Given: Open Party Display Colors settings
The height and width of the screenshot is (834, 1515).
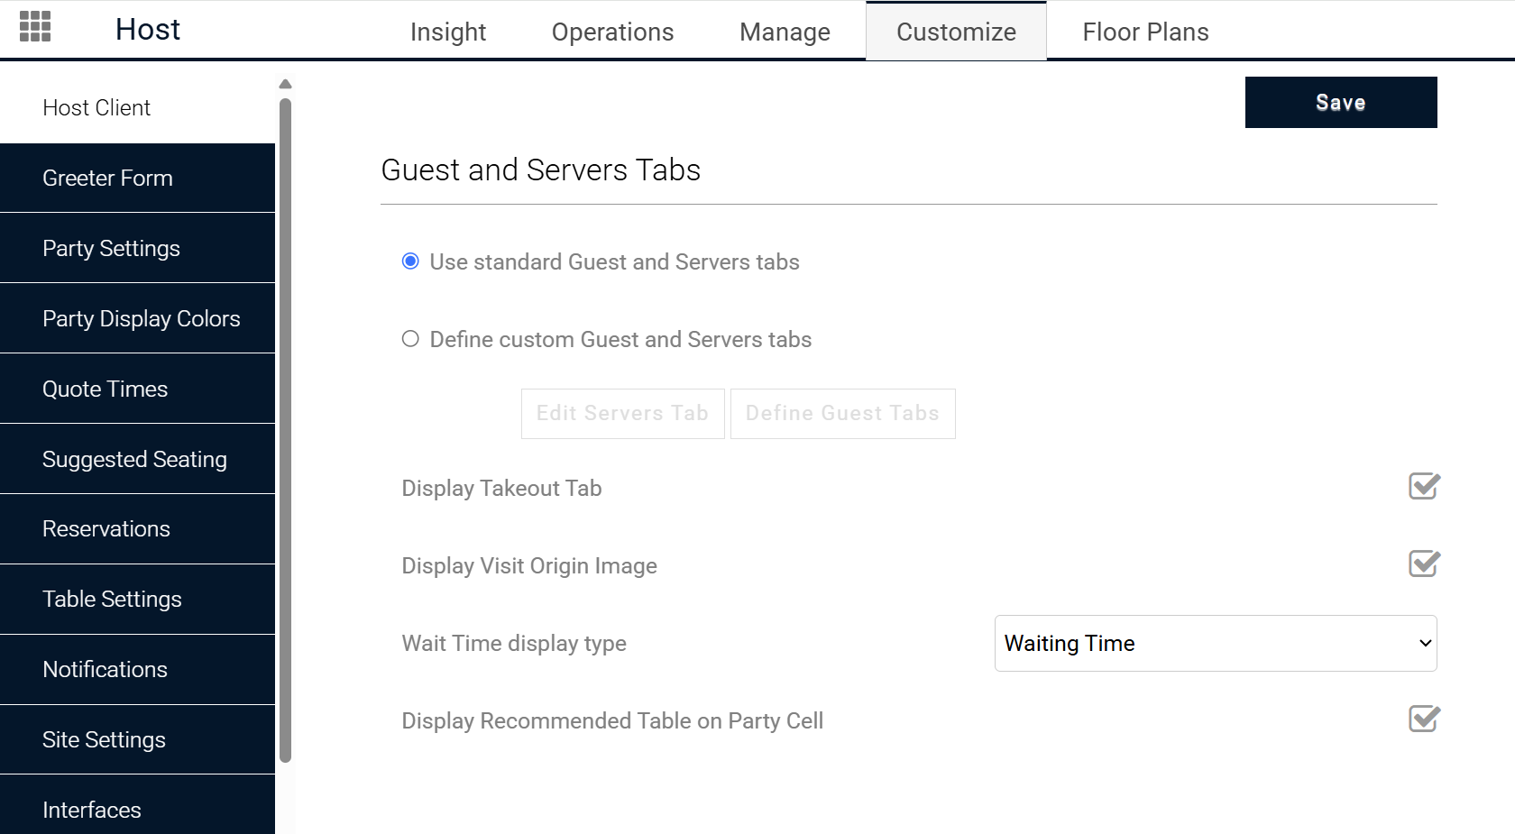Looking at the screenshot, I should 137,318.
